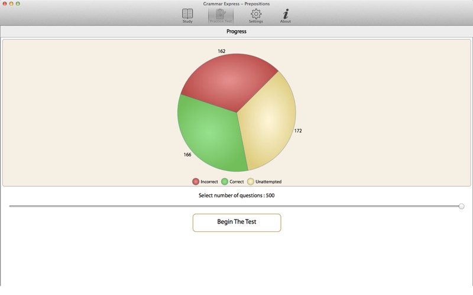Click the red Incorrect legend swatch
This screenshot has width=473, height=295.
196,182
